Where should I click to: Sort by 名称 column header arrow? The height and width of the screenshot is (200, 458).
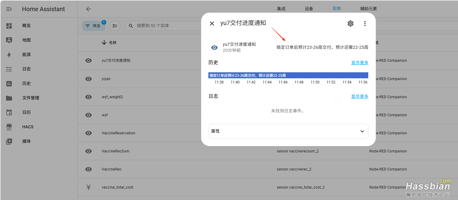[104, 43]
